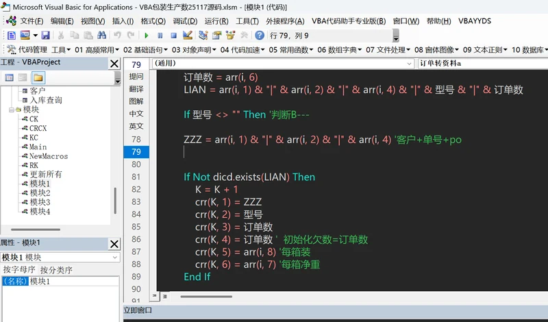548x322 pixels.
Task: Open the 调试(D) menu
Action: [x=185, y=21]
